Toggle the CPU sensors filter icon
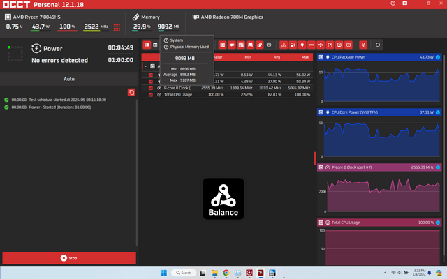This screenshot has width=447, height=279. 222,45
